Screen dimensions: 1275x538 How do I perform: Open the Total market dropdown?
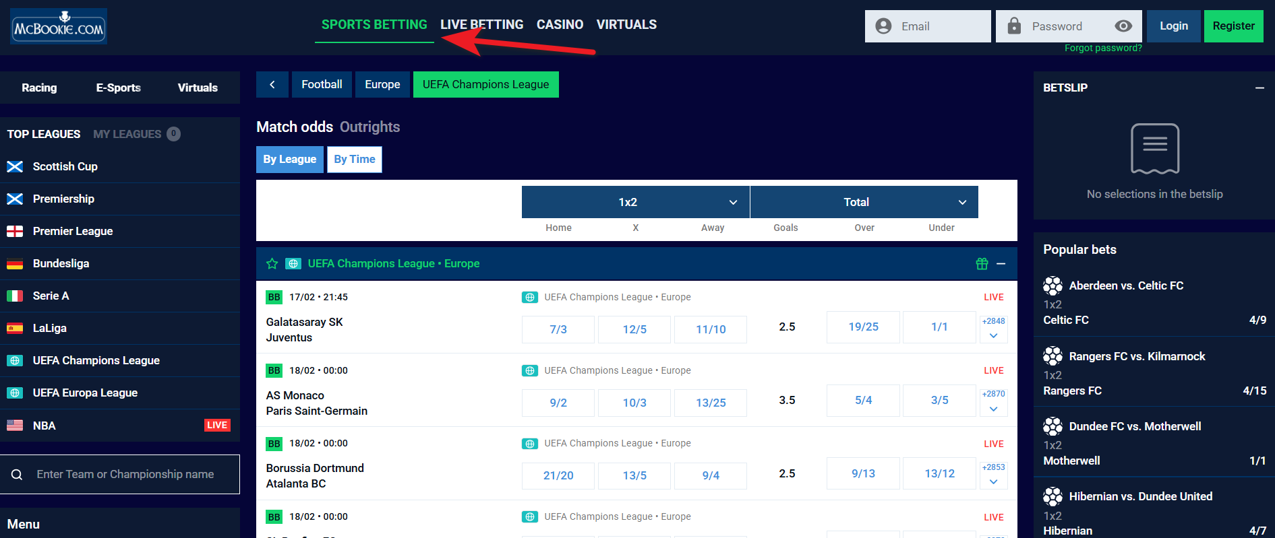[x=864, y=202]
